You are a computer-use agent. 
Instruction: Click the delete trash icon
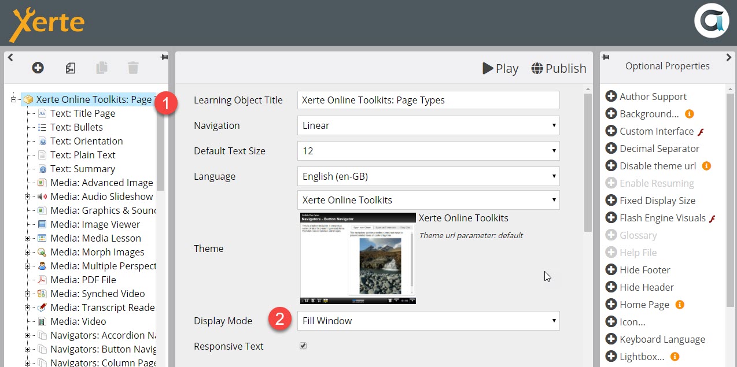coord(133,68)
